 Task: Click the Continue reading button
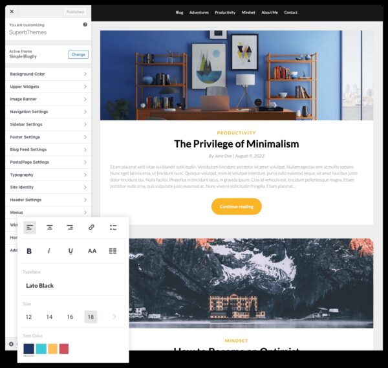click(x=236, y=206)
